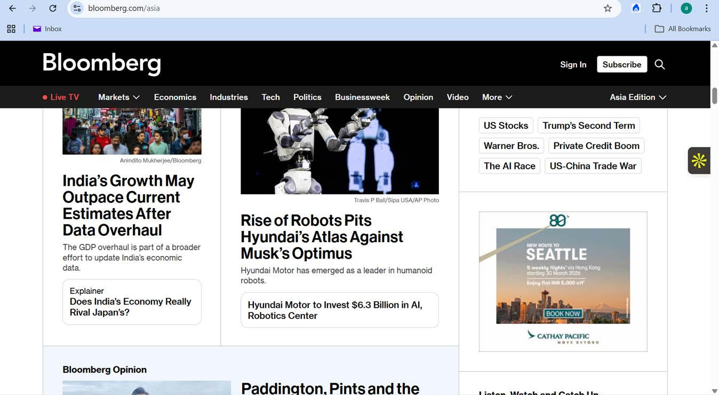This screenshot has width=719, height=395.
Task: Open the Asia Edition dropdown
Action: (638, 97)
